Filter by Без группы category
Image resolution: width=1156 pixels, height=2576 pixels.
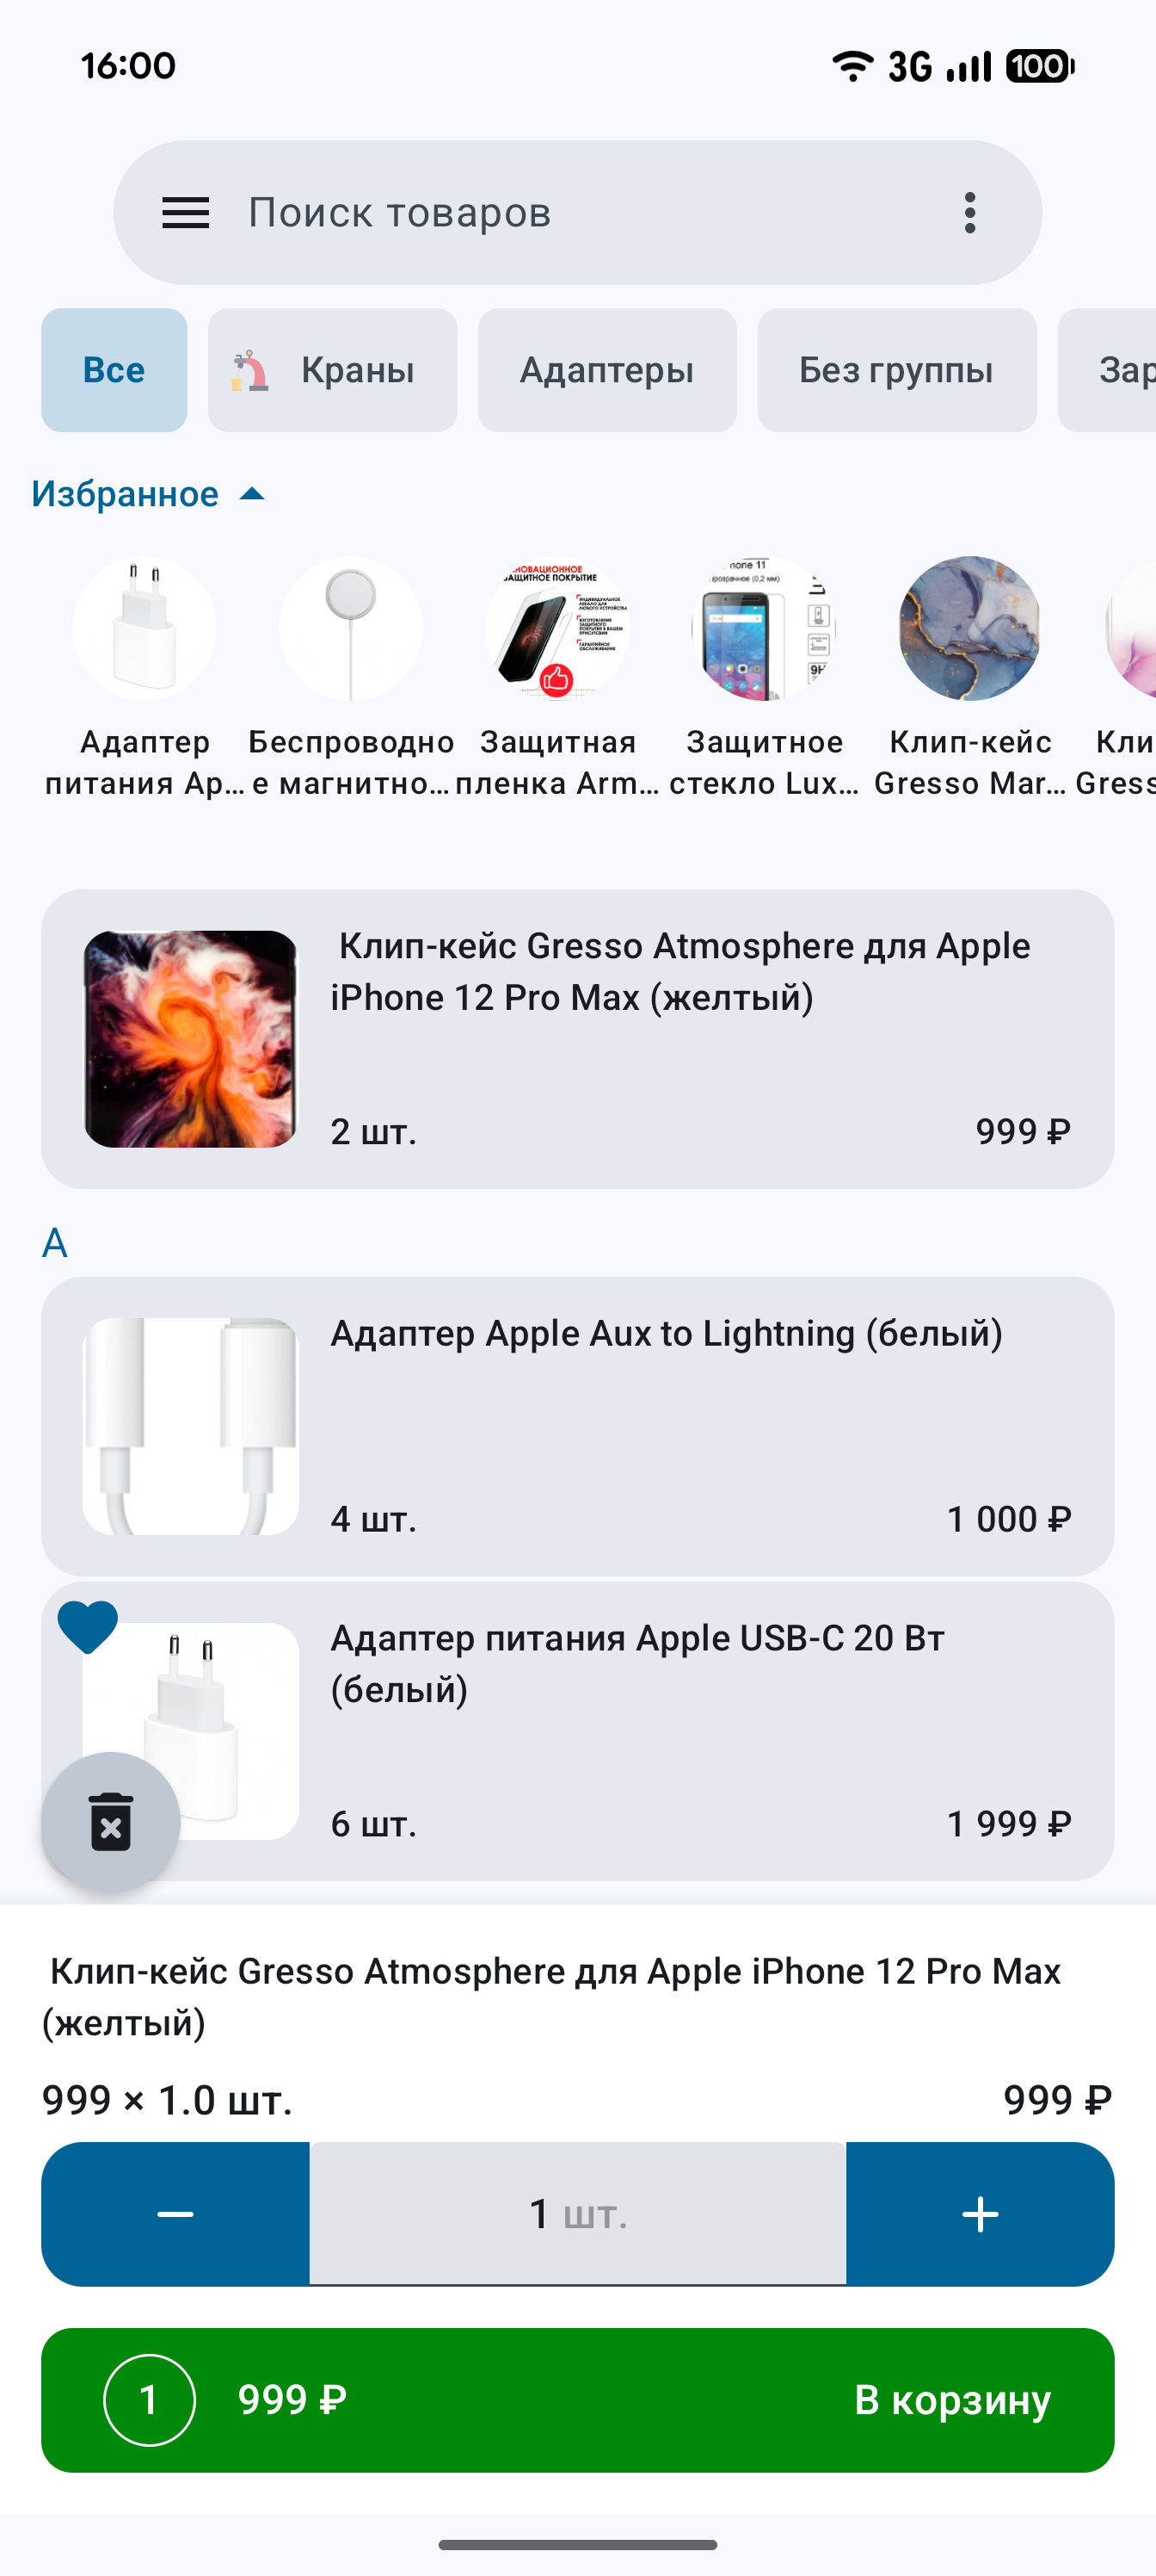896,370
